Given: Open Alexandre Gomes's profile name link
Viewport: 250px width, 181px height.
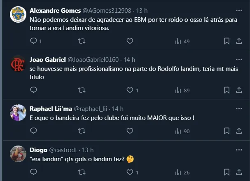Looking at the screenshot, I should pos(54,10).
